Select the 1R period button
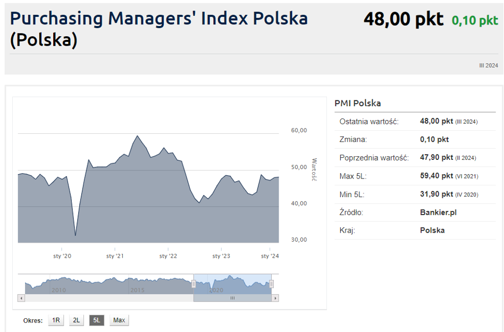The image size is (504, 332). tap(56, 320)
